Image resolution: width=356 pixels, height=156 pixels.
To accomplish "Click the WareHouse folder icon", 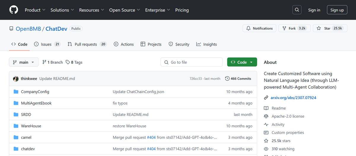I will (x=16, y=126).
